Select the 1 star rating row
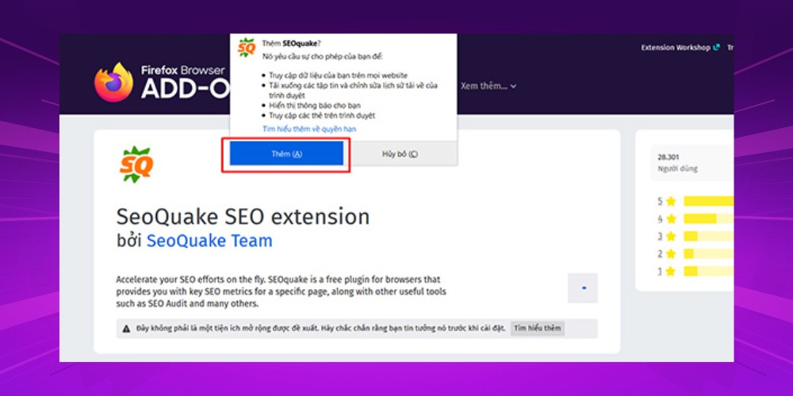 [x=695, y=271]
